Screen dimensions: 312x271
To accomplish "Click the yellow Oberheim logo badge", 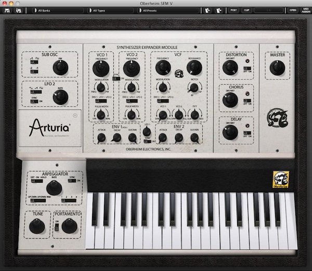I will click(281, 180).
